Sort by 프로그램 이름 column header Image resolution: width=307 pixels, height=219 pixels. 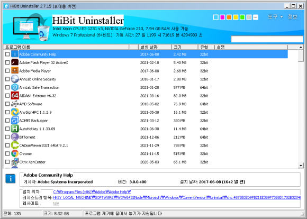tap(66, 47)
